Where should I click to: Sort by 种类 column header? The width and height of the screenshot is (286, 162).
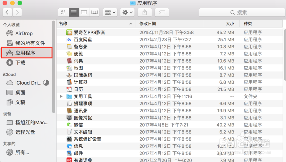(x=248, y=23)
